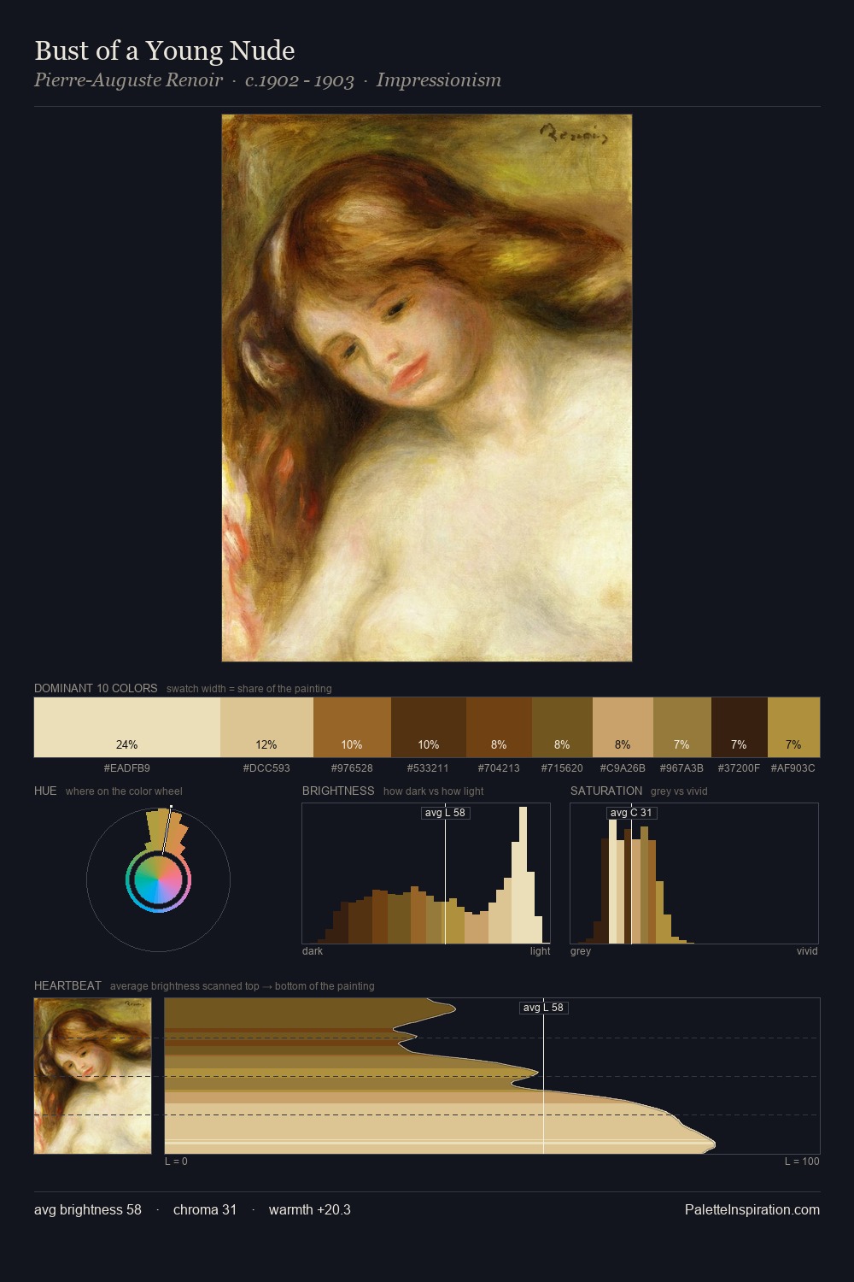Select the #DCC593 beige swatch
Viewport: 854px width, 1282px height.
(266, 727)
